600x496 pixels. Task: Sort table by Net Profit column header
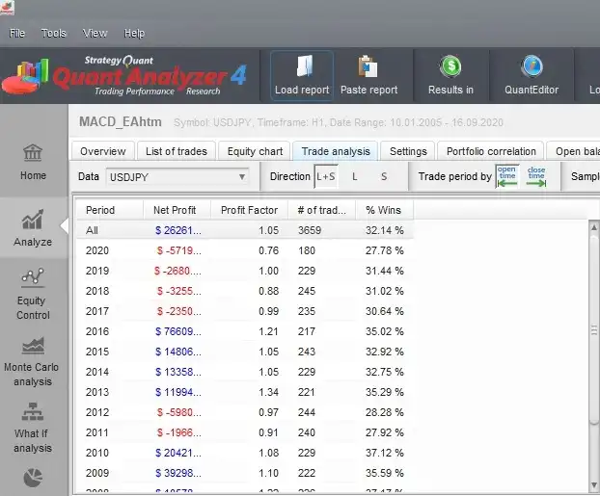pyautogui.click(x=174, y=210)
